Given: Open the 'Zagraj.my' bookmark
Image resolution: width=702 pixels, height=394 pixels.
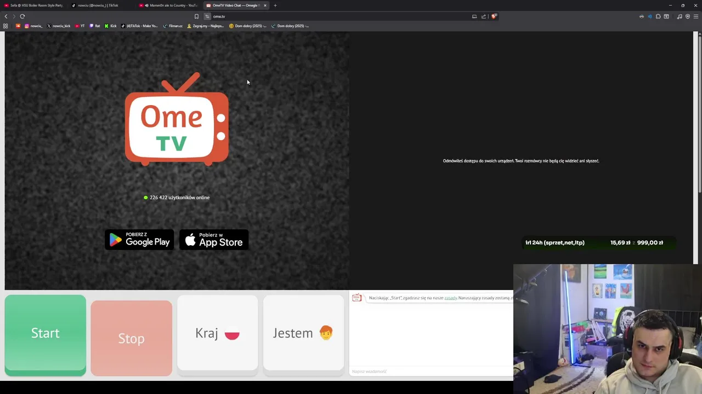Looking at the screenshot, I should tap(205, 26).
